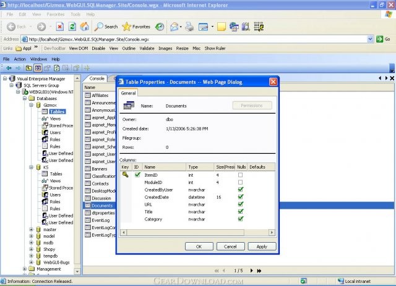The width and height of the screenshot is (396, 286).
Task: Click Apply in Table Properties dialog
Action: click(262, 246)
